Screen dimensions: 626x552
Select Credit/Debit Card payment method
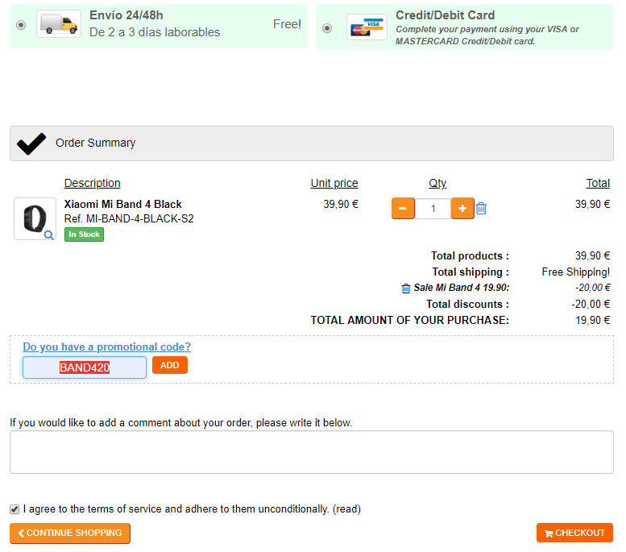tap(327, 27)
